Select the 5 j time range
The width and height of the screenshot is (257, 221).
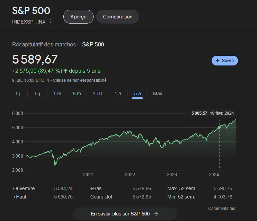click(37, 94)
